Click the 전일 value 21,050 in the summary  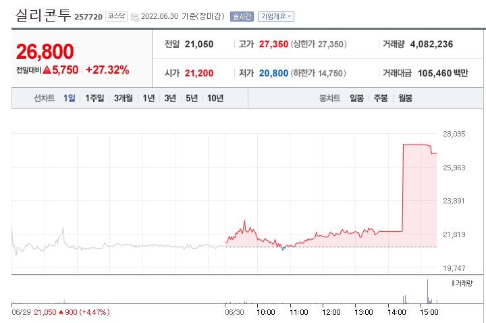click(199, 45)
